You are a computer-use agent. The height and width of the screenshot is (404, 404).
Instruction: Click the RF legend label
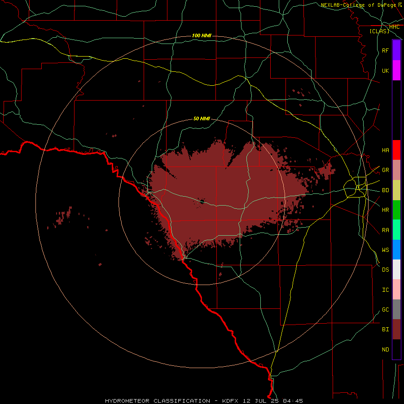pos(385,50)
